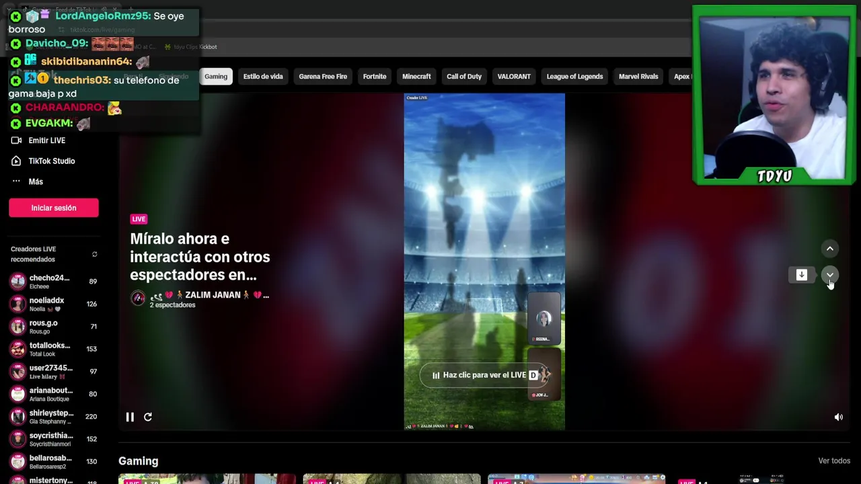The height and width of the screenshot is (484, 861).
Task: Click the download icon beside down chevron
Action: (801, 274)
